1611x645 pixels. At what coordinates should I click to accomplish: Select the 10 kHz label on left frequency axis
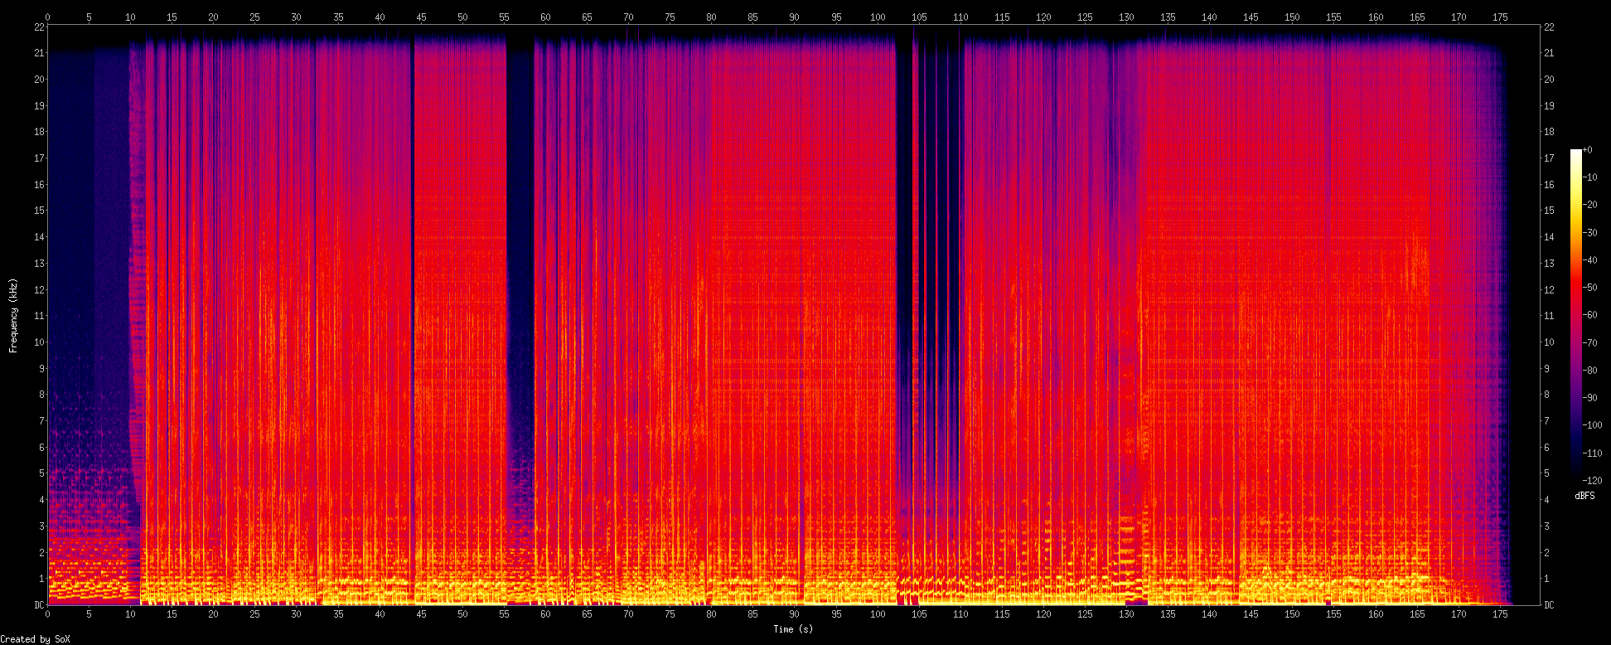click(x=38, y=342)
